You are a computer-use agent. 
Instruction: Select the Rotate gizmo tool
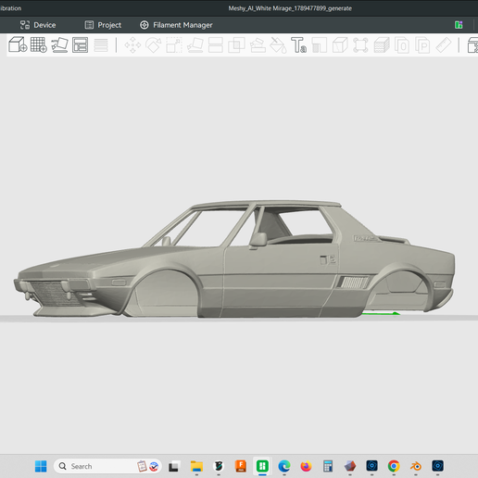pyautogui.click(x=154, y=45)
